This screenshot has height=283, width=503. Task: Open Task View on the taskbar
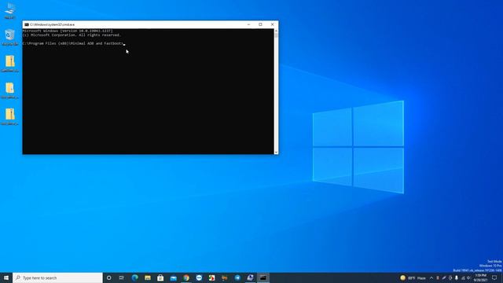[x=122, y=277]
